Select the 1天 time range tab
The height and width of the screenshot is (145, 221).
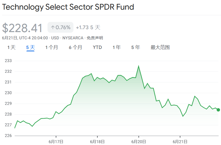click(x=11, y=47)
